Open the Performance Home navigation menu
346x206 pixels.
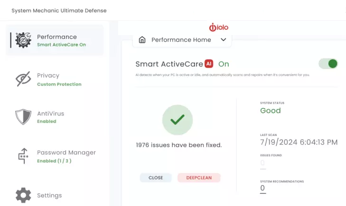(x=181, y=40)
